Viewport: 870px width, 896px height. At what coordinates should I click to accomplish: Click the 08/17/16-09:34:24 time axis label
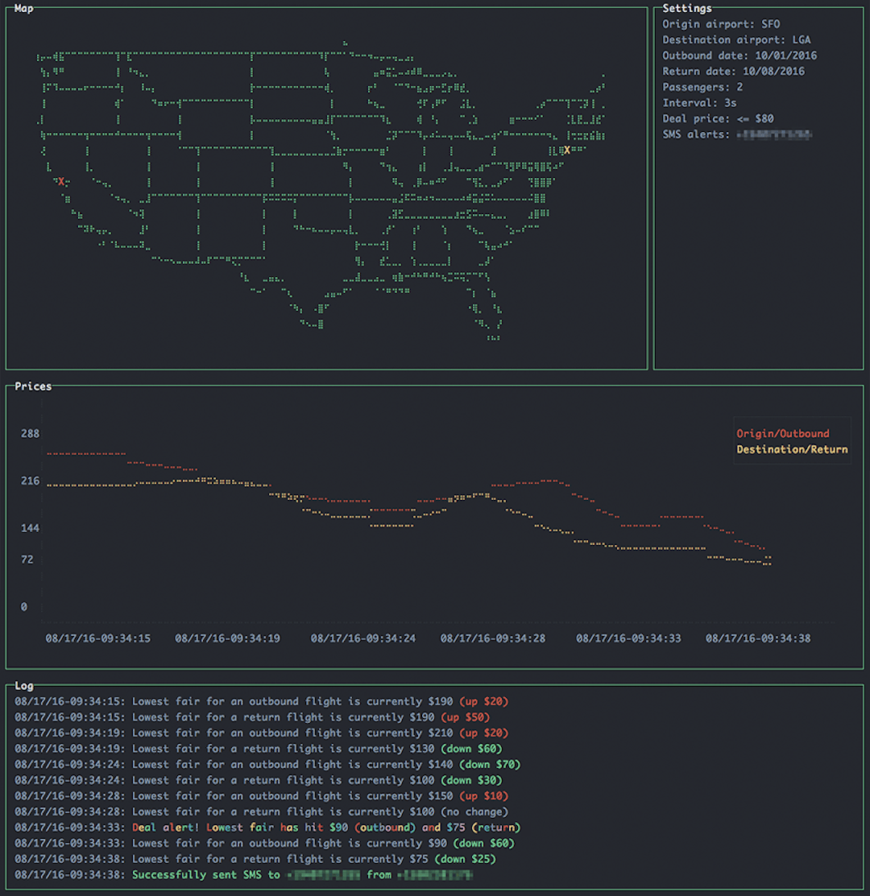(362, 638)
